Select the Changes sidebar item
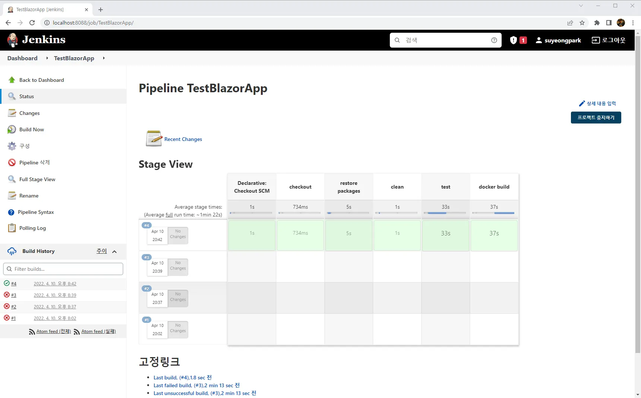Screen dimensions: 641x398 click(x=29, y=113)
